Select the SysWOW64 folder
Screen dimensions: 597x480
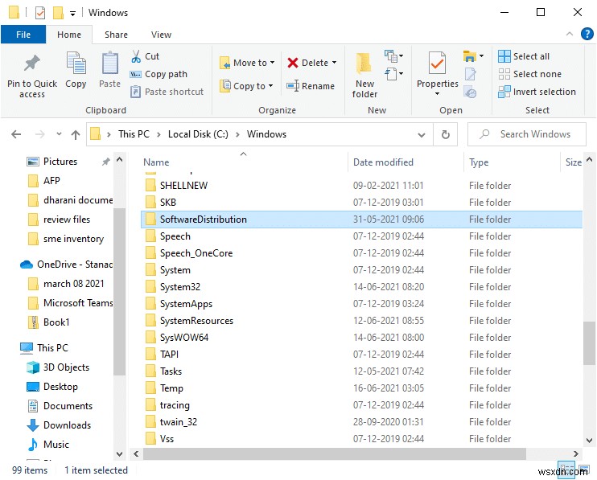coord(361,338)
